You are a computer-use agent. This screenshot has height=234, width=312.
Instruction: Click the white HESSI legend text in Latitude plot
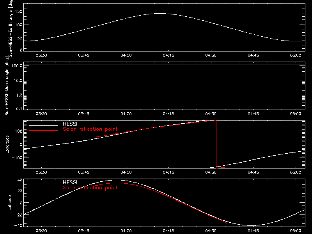point(70,182)
